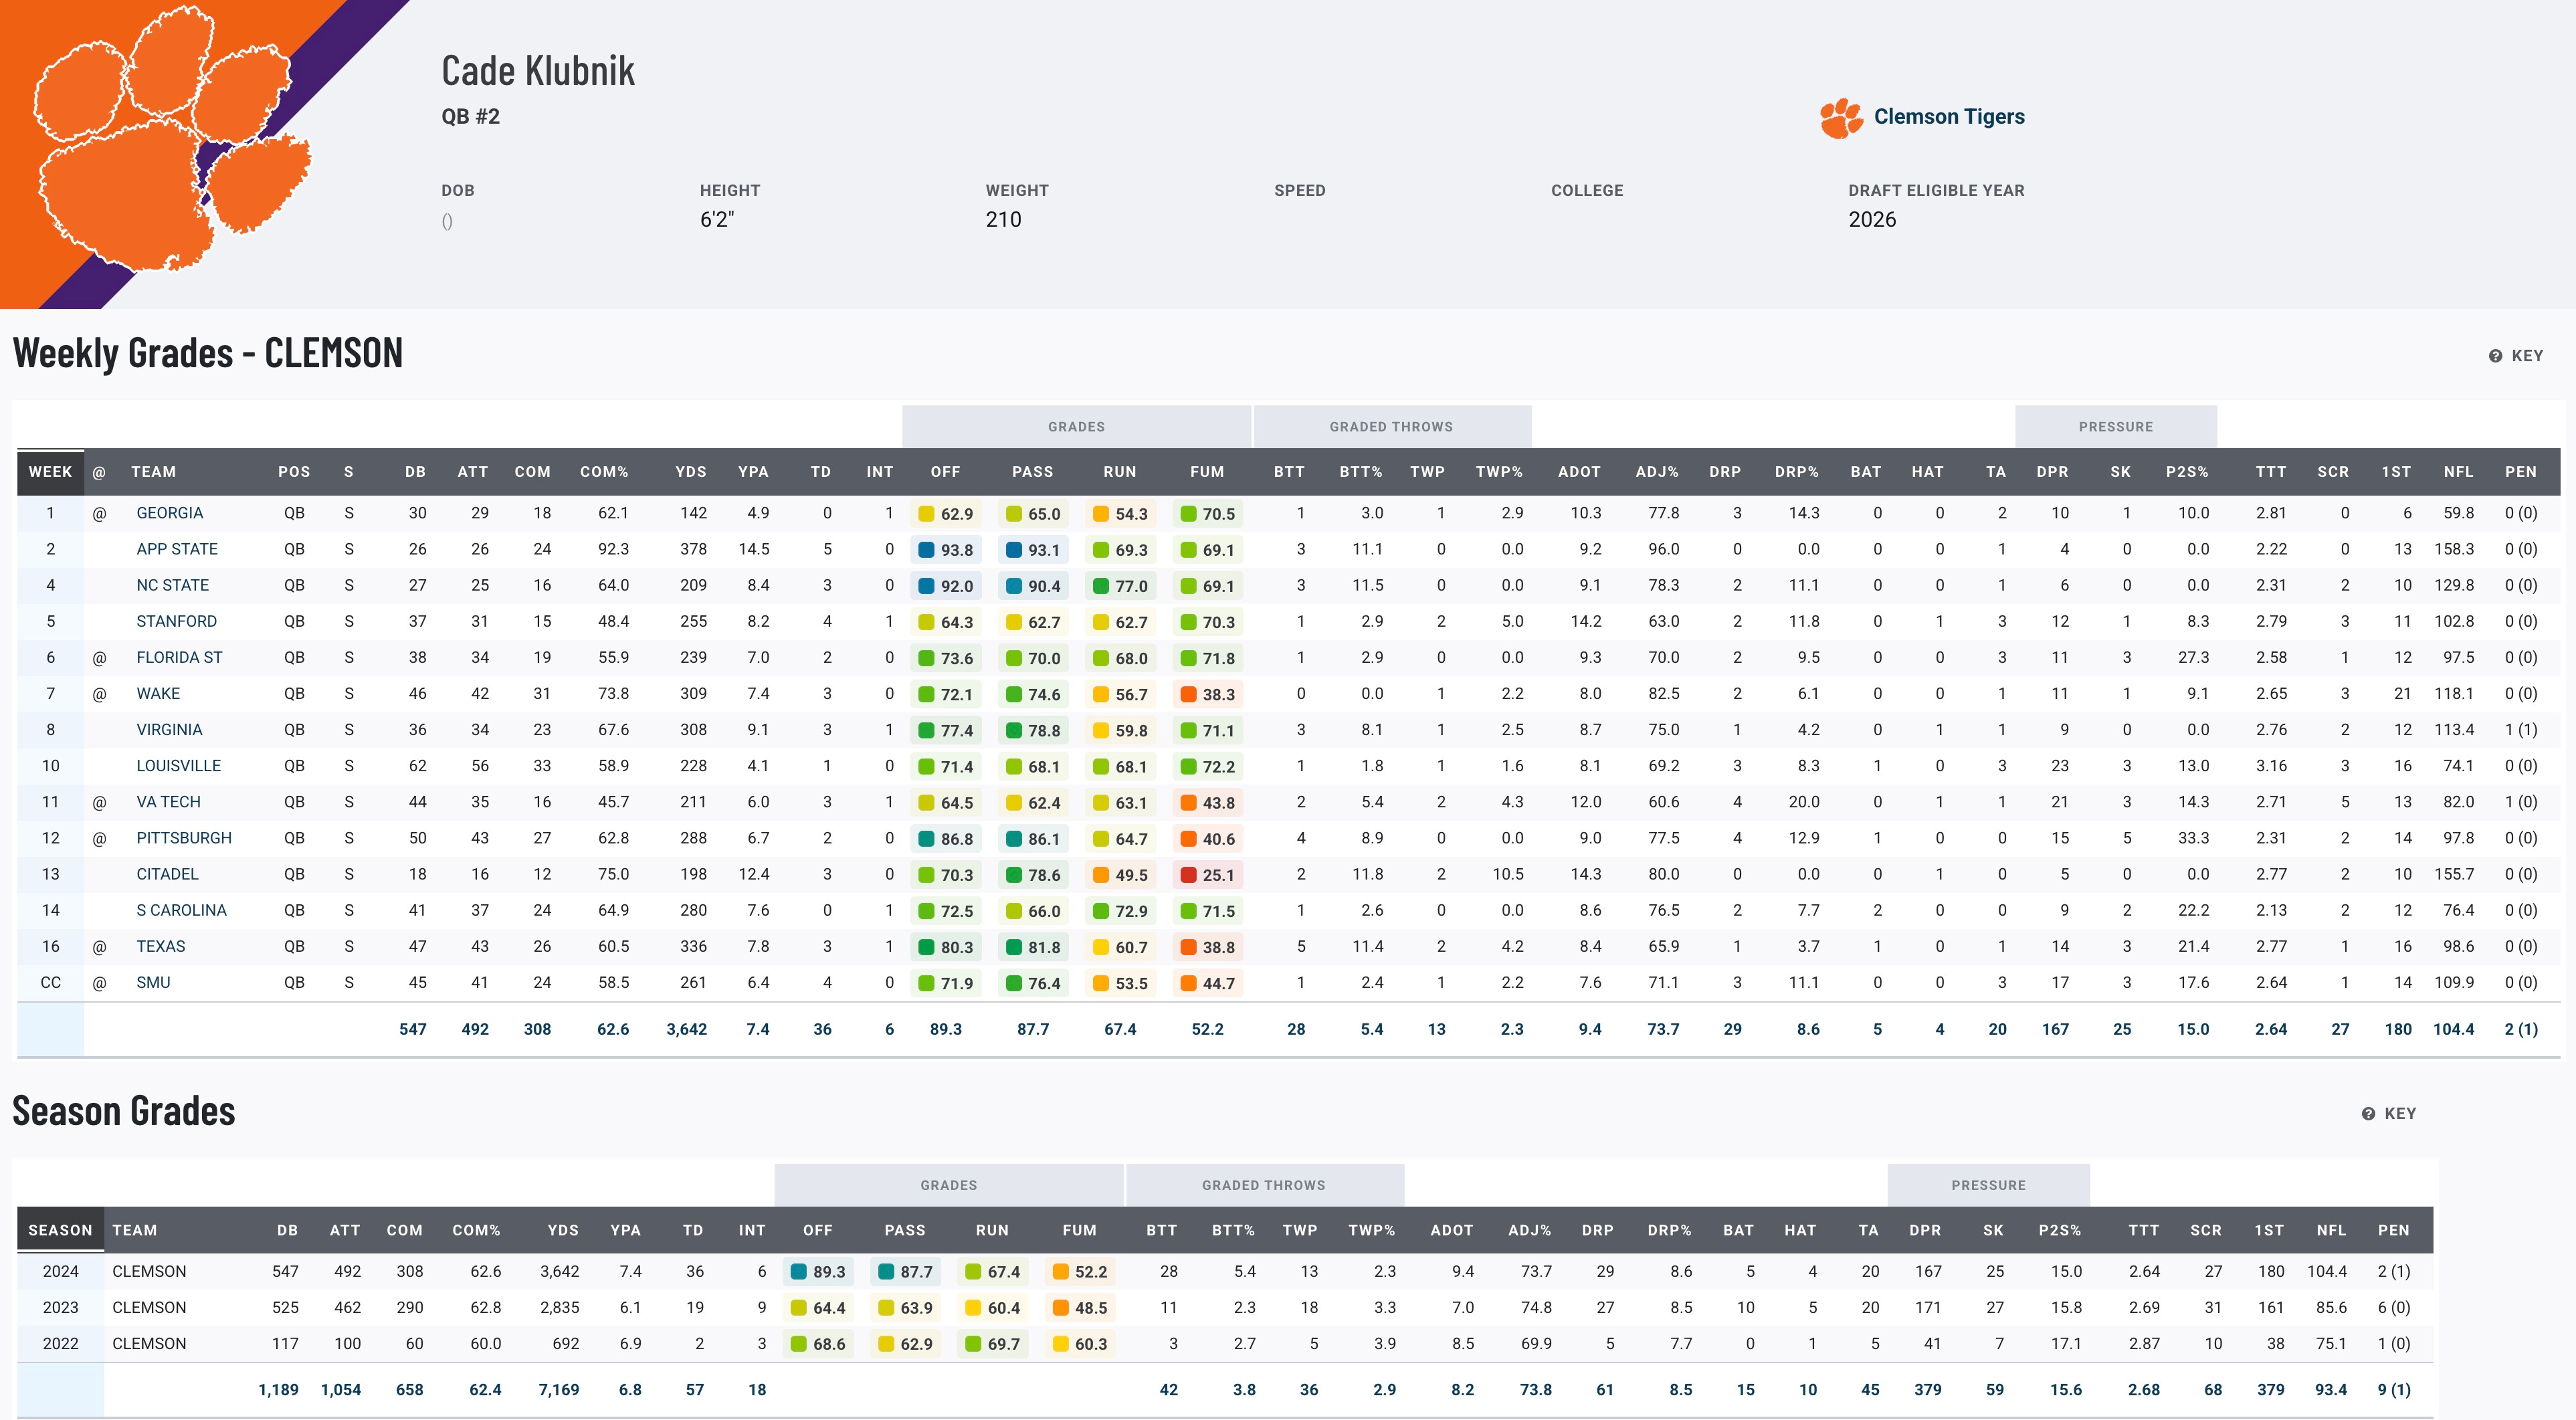
Task: Click the 89.3 OFF grade for 2024 season
Action: [818, 1272]
